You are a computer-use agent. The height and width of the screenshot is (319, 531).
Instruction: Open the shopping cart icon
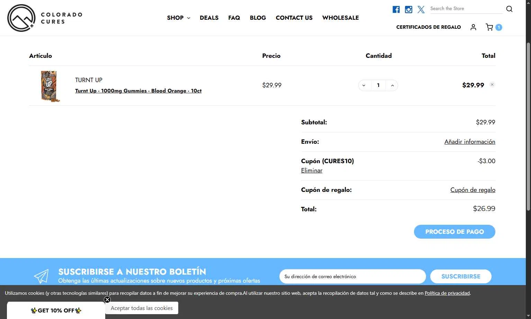point(489,27)
